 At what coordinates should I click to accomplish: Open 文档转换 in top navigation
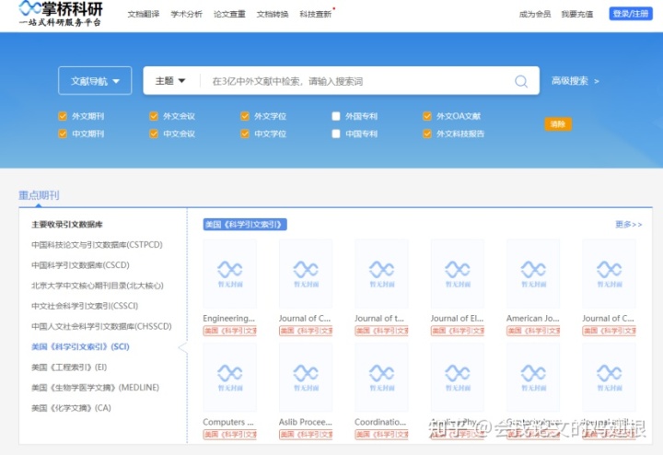point(273,14)
